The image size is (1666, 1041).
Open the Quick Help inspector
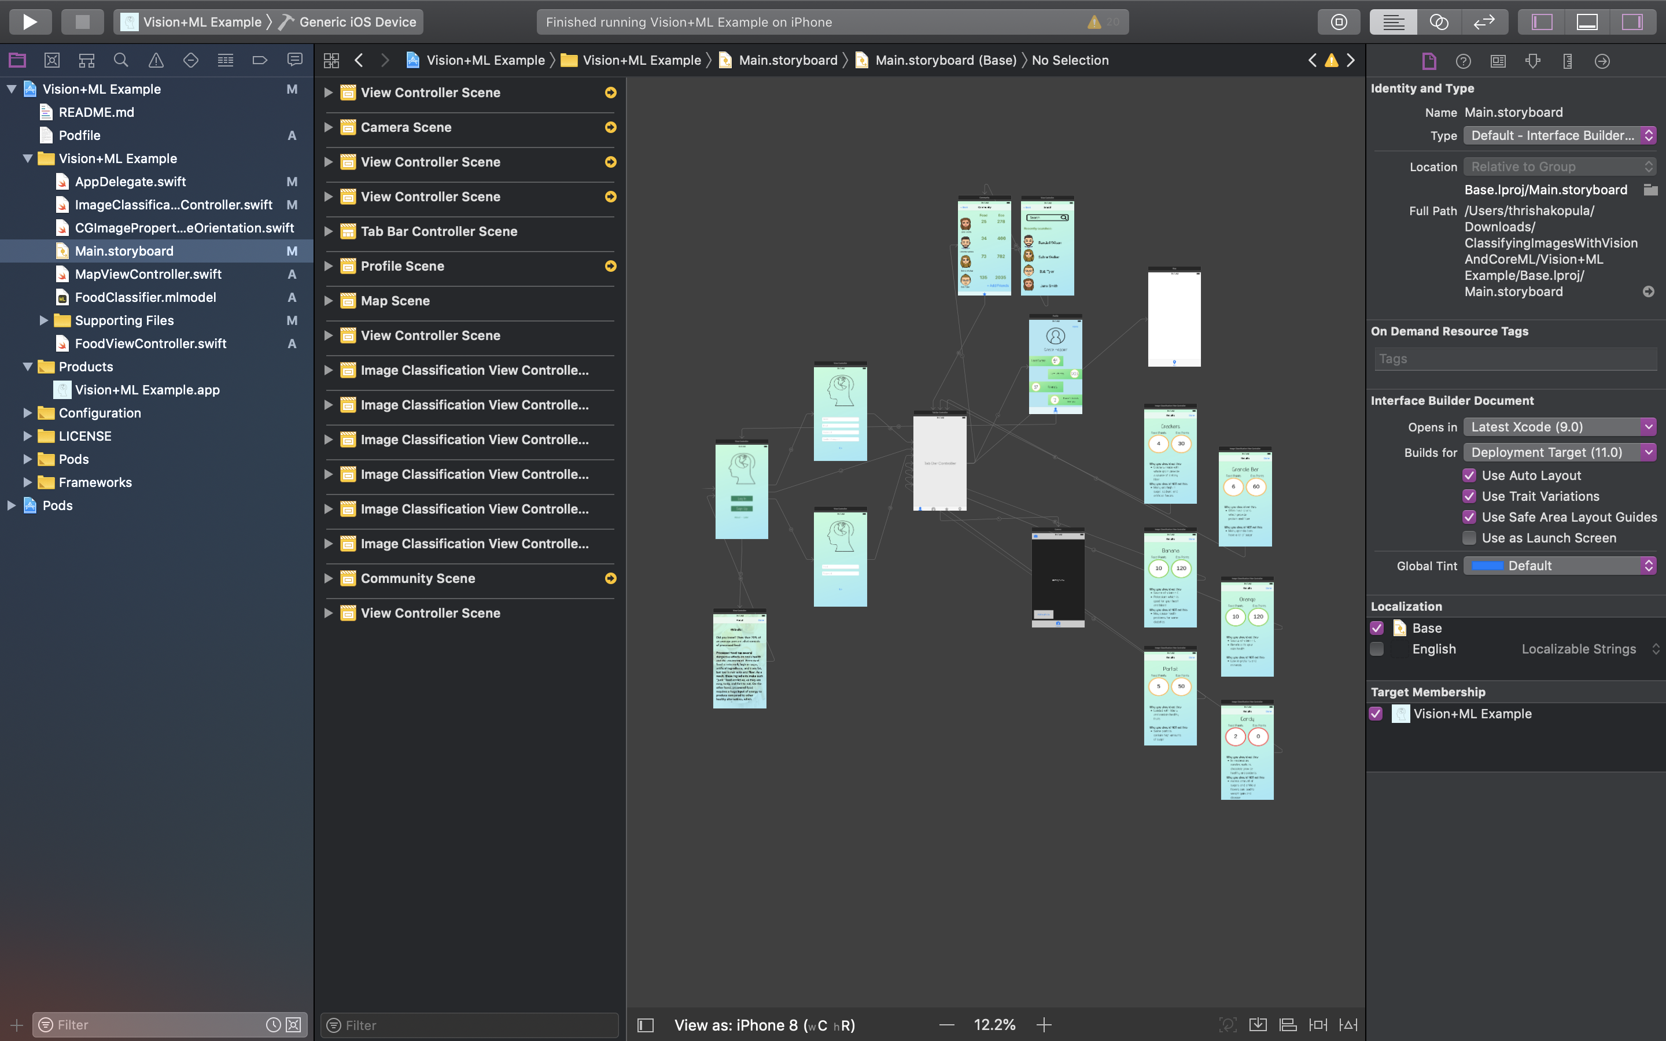pos(1464,61)
